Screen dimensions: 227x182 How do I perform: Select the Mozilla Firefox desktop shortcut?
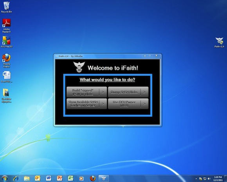tap(7, 61)
